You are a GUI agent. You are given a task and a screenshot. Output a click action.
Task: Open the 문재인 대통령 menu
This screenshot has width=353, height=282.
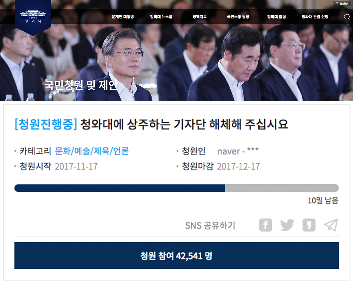(x=123, y=17)
